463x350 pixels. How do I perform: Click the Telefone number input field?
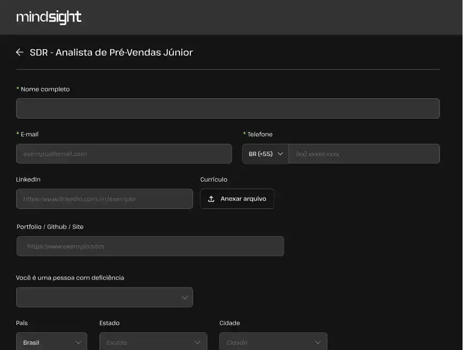[364, 154]
